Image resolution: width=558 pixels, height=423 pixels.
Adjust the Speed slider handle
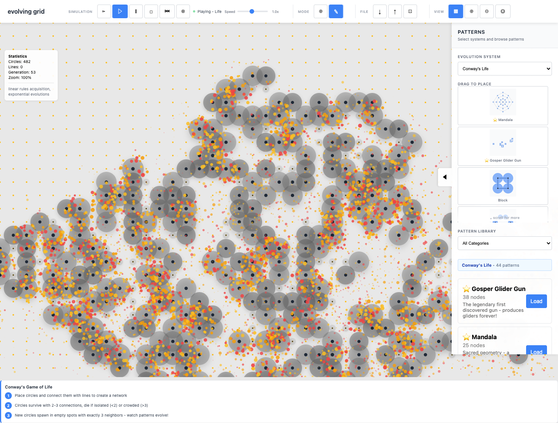coord(252,11)
